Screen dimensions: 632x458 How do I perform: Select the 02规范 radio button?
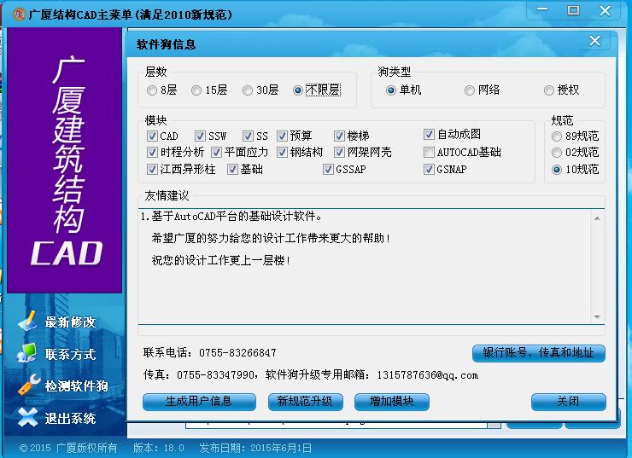tap(557, 153)
